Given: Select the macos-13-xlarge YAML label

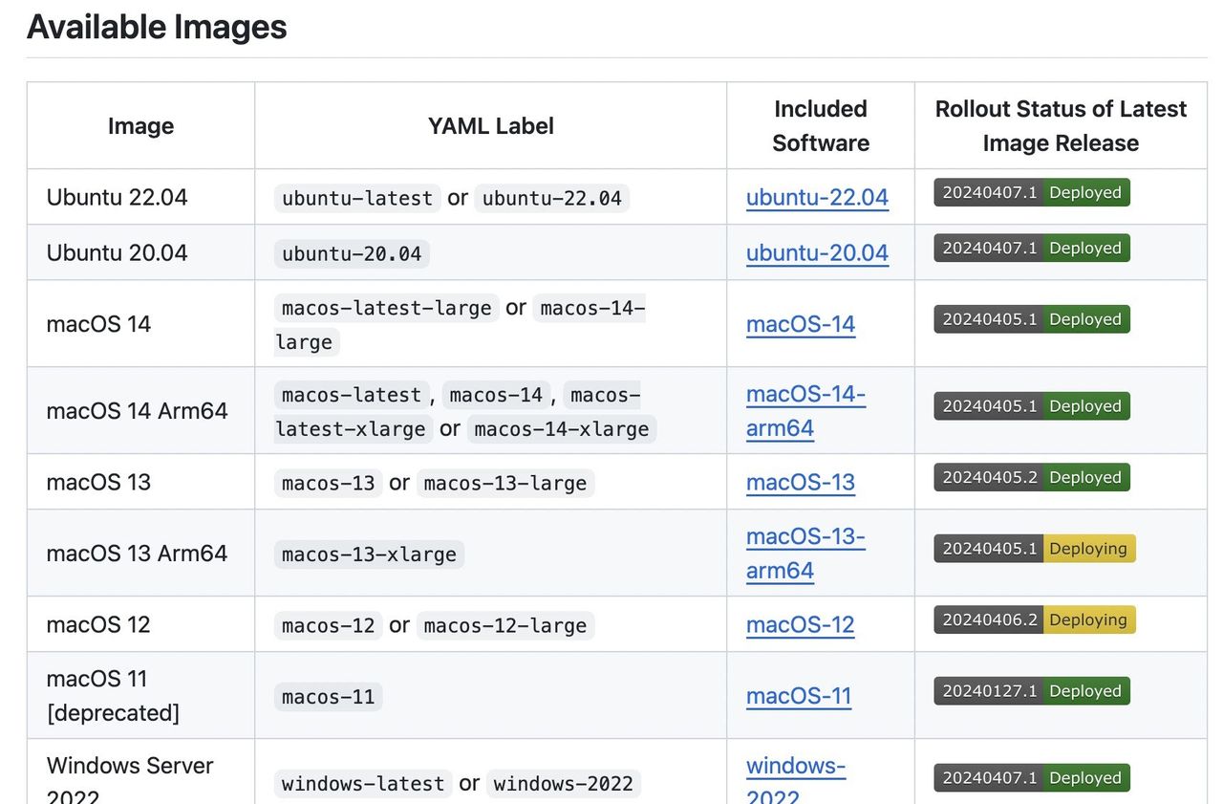Looking at the screenshot, I should (370, 554).
